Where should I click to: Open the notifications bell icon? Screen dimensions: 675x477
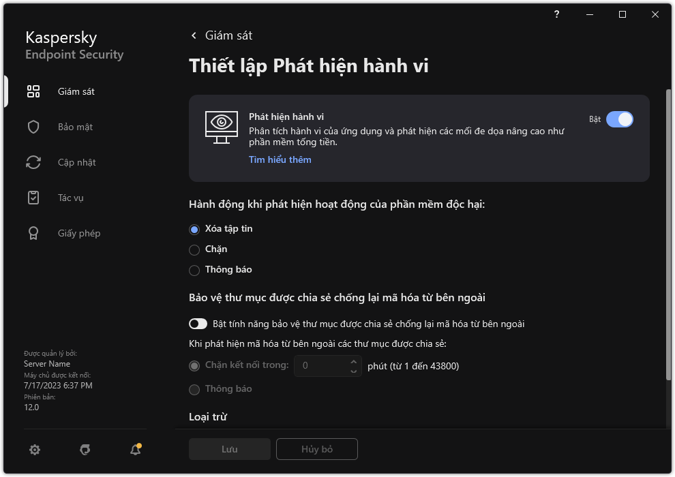click(135, 450)
